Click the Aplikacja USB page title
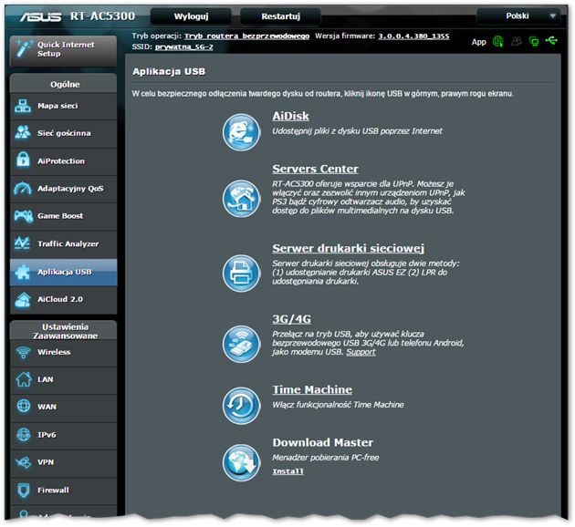This screenshot has width=575, height=527. 169,71
